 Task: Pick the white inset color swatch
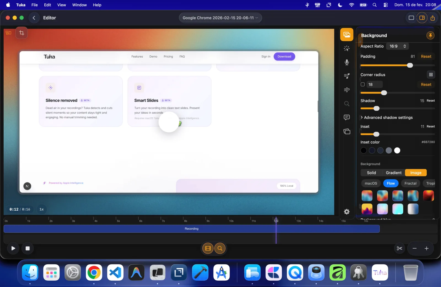tap(397, 150)
